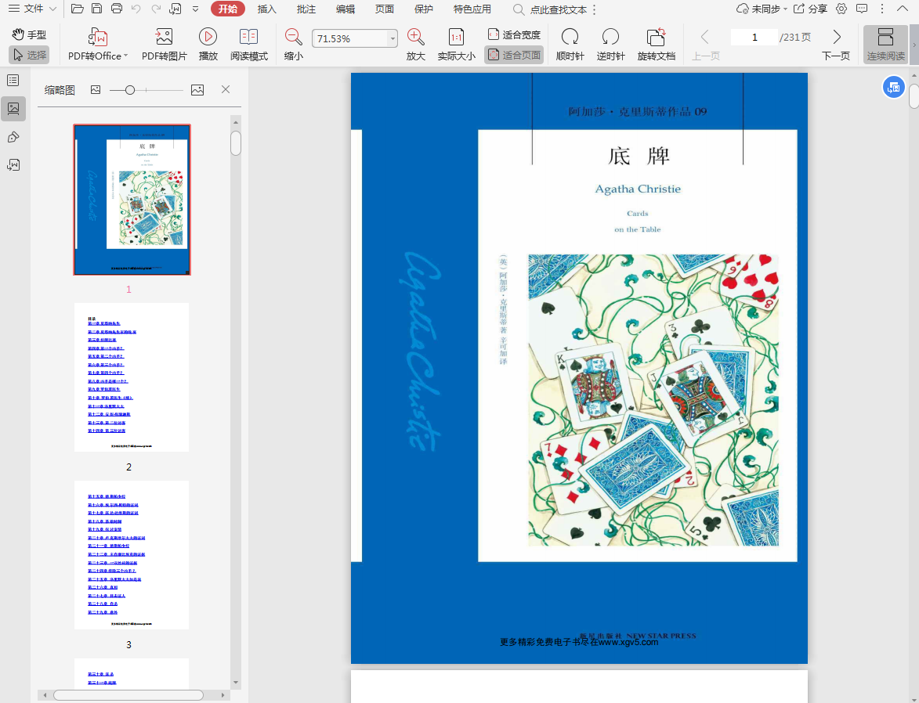Click the thumbnail size slider
This screenshot has height=703, width=919.
pyautogui.click(x=131, y=90)
